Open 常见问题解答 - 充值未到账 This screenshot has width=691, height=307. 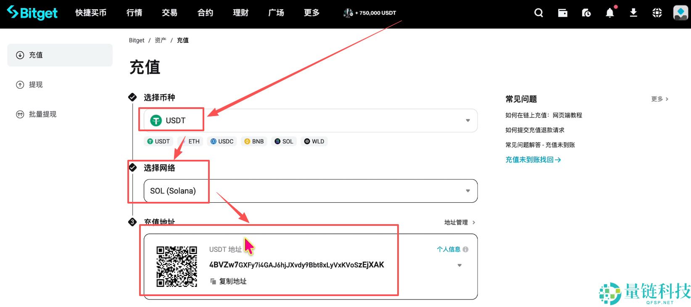(540, 145)
